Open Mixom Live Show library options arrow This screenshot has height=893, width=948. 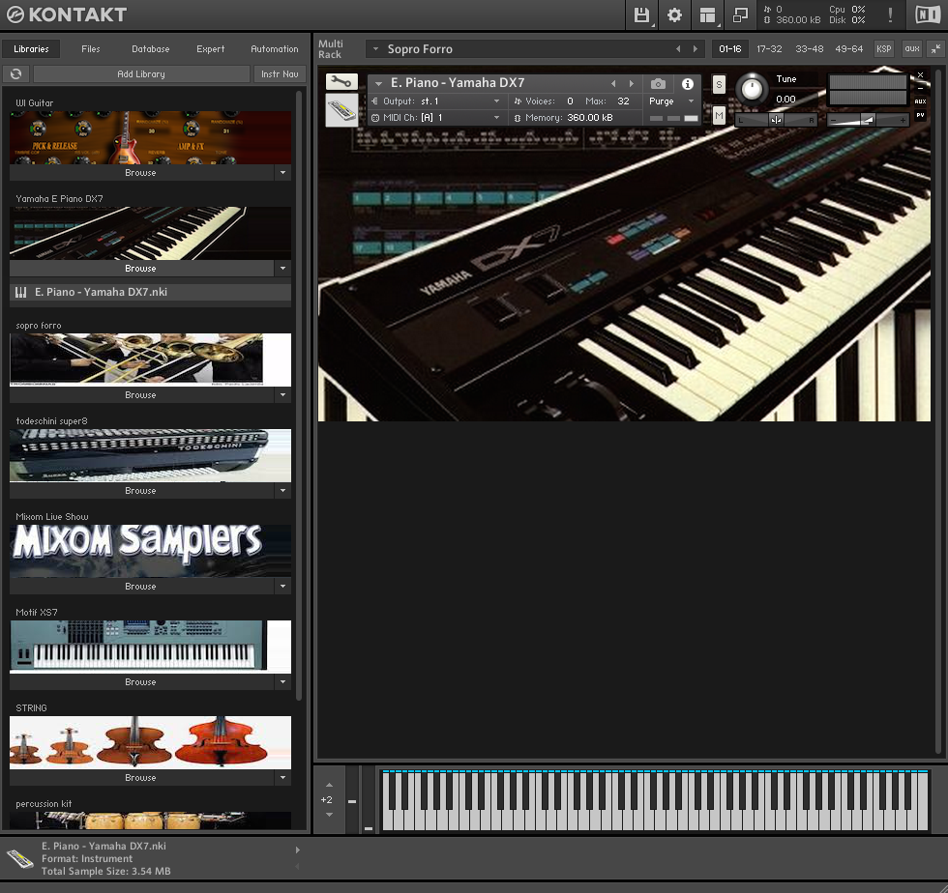(282, 586)
